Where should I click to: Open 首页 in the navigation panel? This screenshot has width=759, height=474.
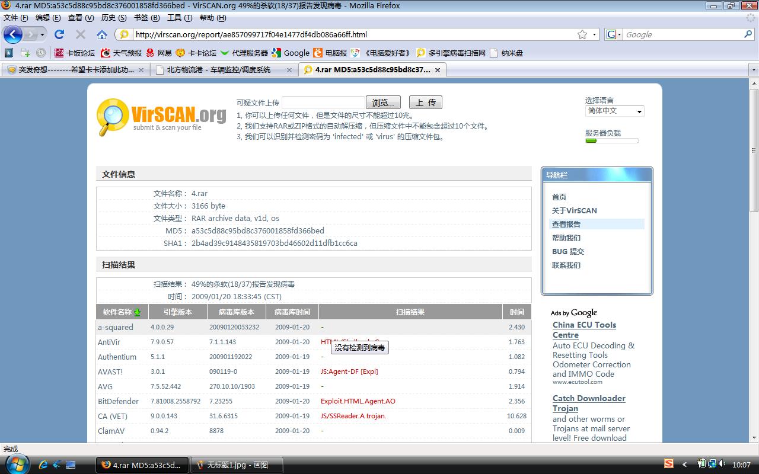(559, 197)
